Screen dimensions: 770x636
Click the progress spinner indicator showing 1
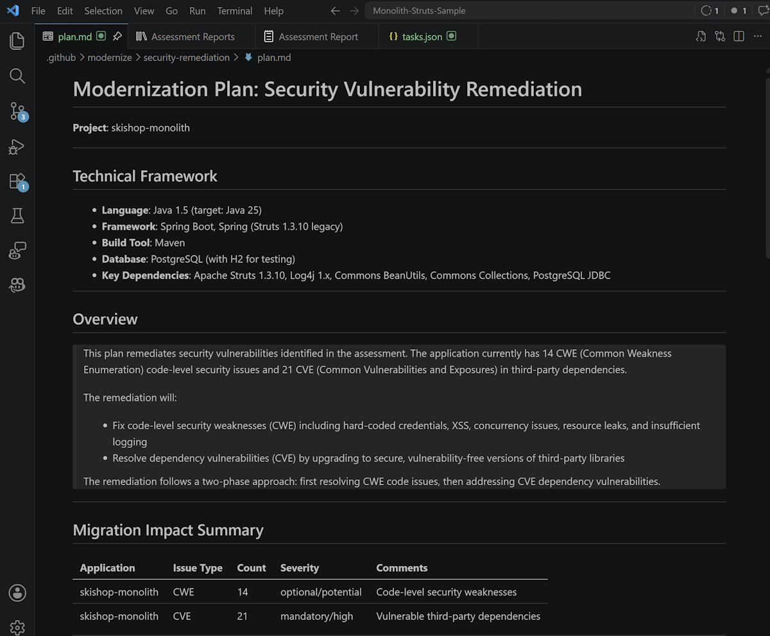710,11
